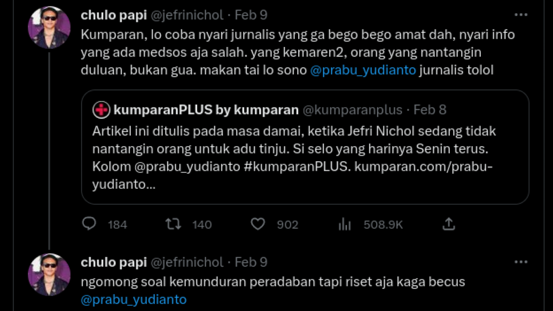Share the tweet with the upload arrow icon
This screenshot has width=553, height=311.
448,224
